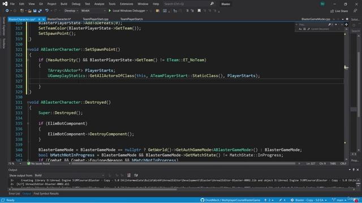Click the Search (Ctrl+Q) box
This screenshot has height=203, width=362.
pos(186,4)
